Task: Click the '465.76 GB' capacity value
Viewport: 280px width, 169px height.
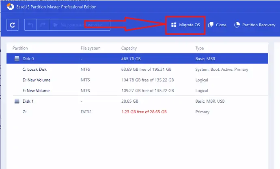Action: [x=131, y=59]
